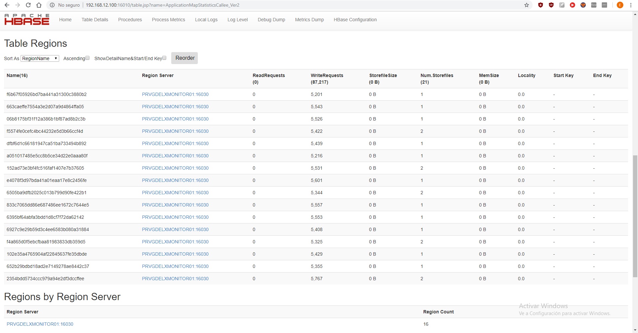This screenshot has width=638, height=333.
Task: Reload the current page
Action: (28, 5)
